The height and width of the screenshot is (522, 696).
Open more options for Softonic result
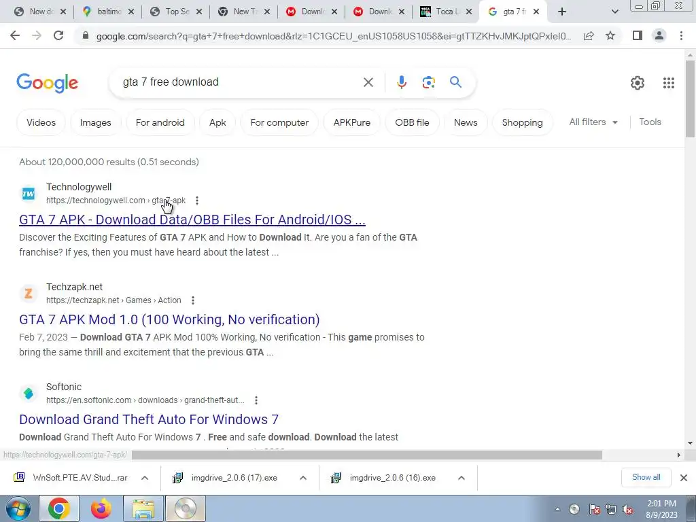(256, 400)
